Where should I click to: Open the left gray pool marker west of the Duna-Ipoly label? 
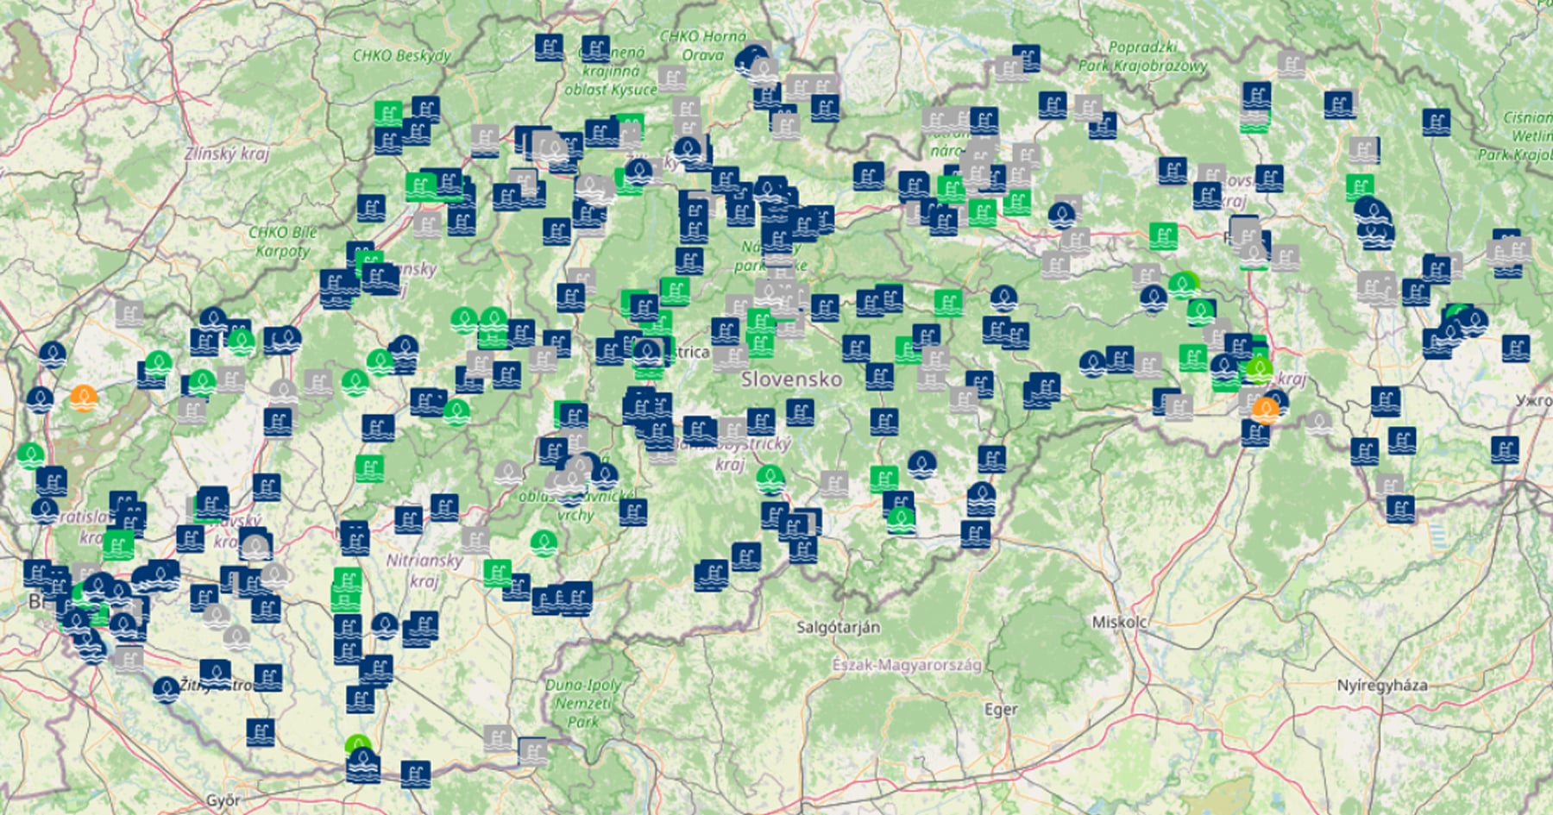click(x=498, y=738)
